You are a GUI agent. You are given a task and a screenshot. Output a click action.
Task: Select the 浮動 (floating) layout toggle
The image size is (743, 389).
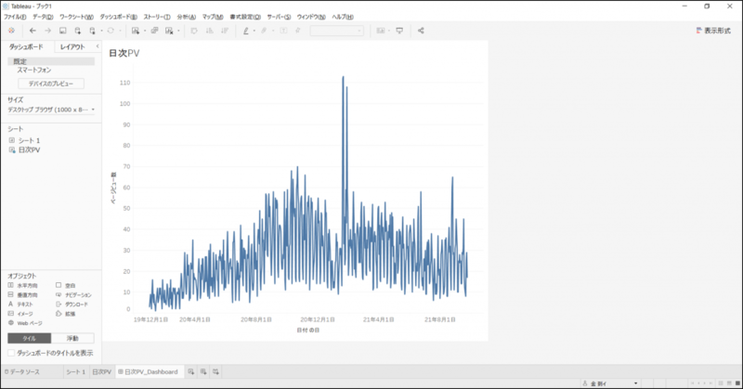coord(72,338)
